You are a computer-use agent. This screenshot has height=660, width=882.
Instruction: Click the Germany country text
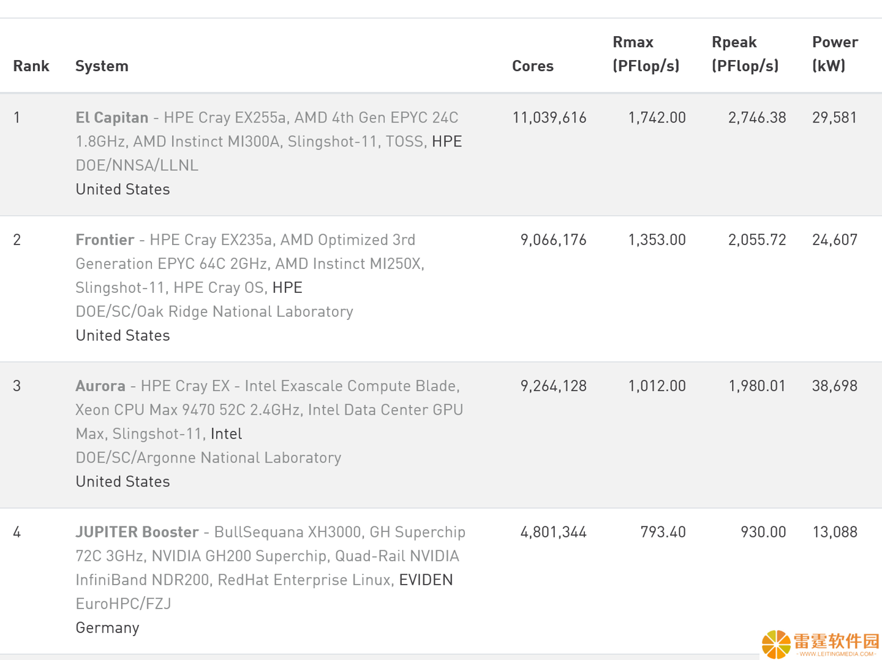(107, 628)
